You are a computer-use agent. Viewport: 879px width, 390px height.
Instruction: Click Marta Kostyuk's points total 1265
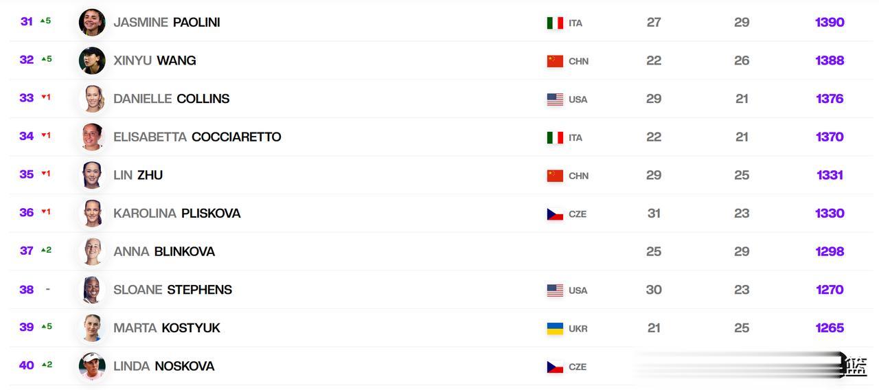830,328
